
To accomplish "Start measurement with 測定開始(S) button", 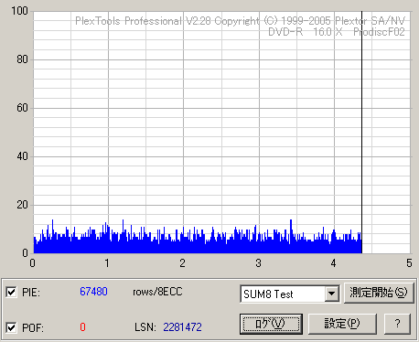I will point(379,293).
